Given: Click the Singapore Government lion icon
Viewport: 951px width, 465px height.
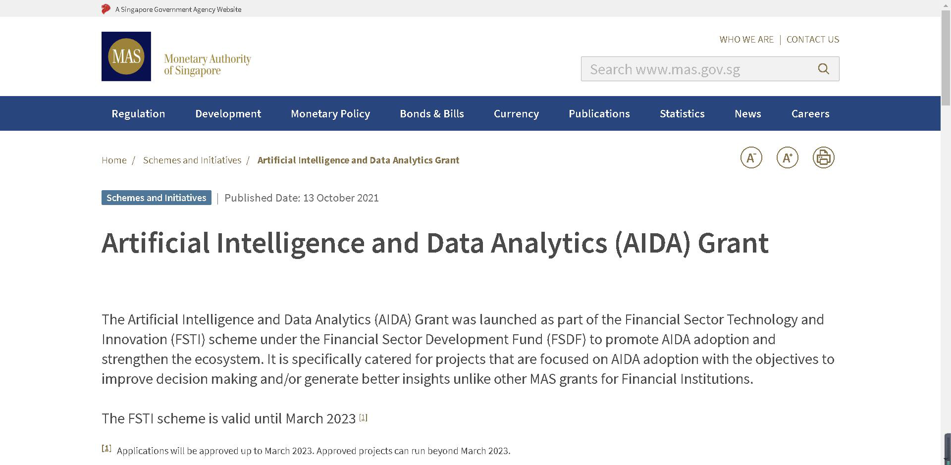Looking at the screenshot, I should coord(106,9).
